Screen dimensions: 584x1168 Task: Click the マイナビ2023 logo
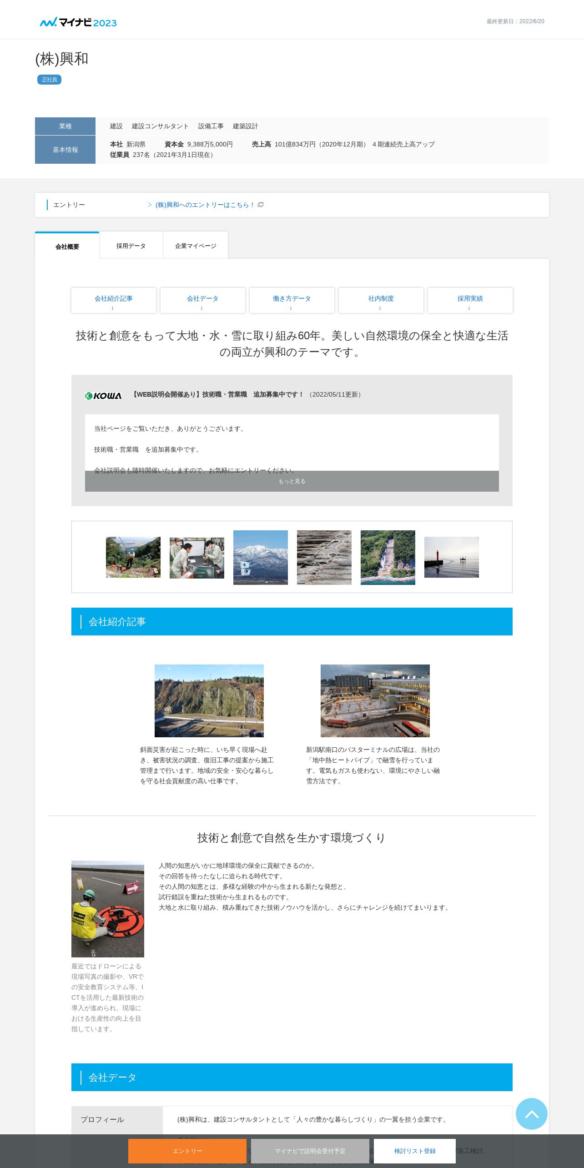(78, 22)
